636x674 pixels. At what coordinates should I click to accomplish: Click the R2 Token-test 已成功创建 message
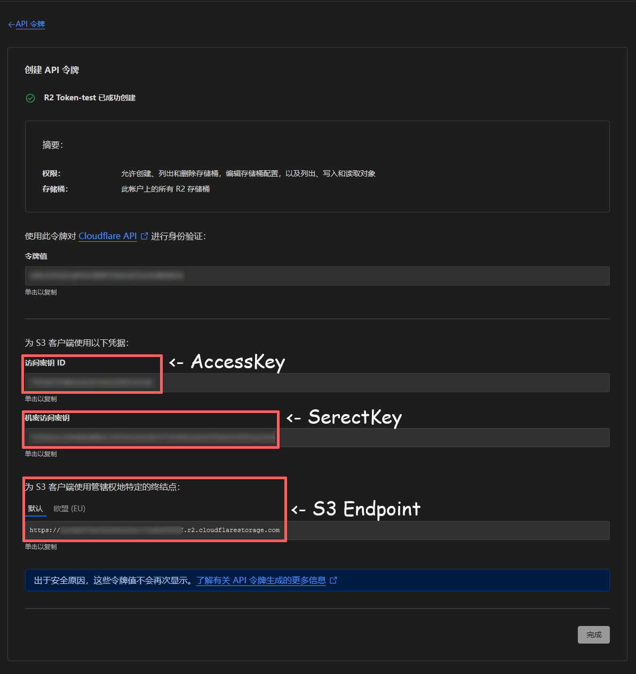click(x=90, y=98)
